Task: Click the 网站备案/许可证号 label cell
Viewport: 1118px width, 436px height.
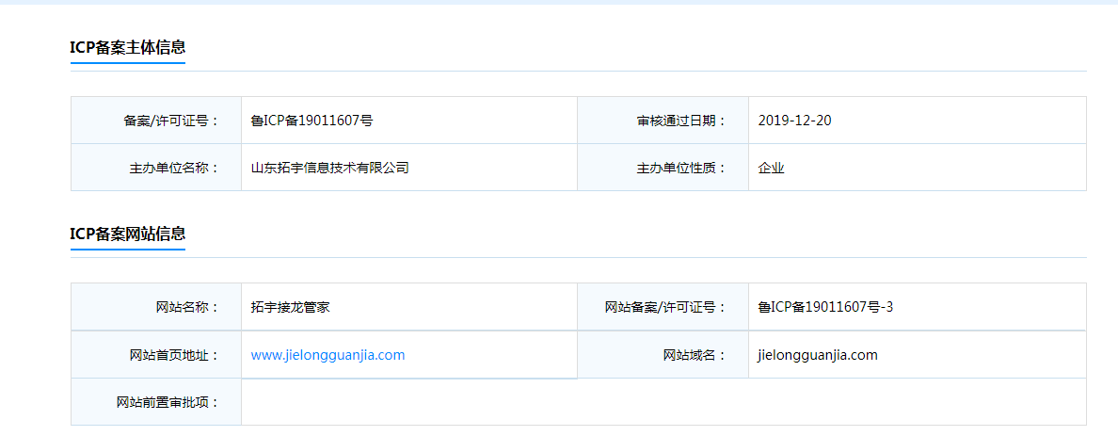Action: click(663, 307)
